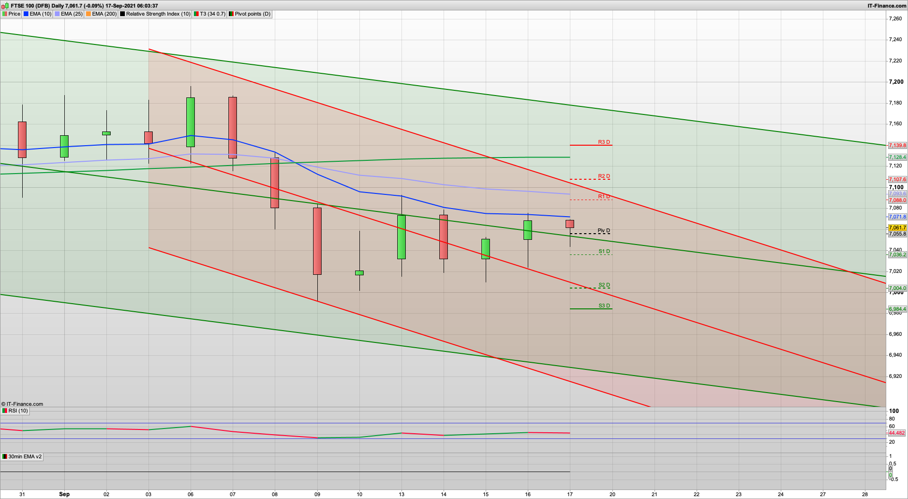The height and width of the screenshot is (499, 908).
Task: Click the yellow 7,061.7 current price tag
Action: (x=897, y=228)
